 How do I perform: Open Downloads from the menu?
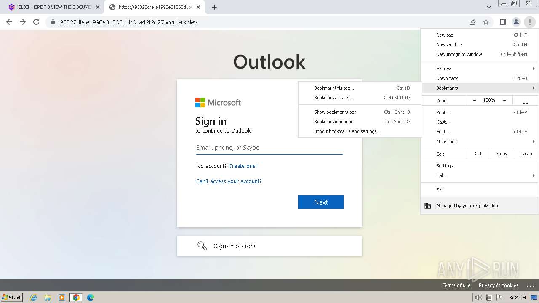480,78
